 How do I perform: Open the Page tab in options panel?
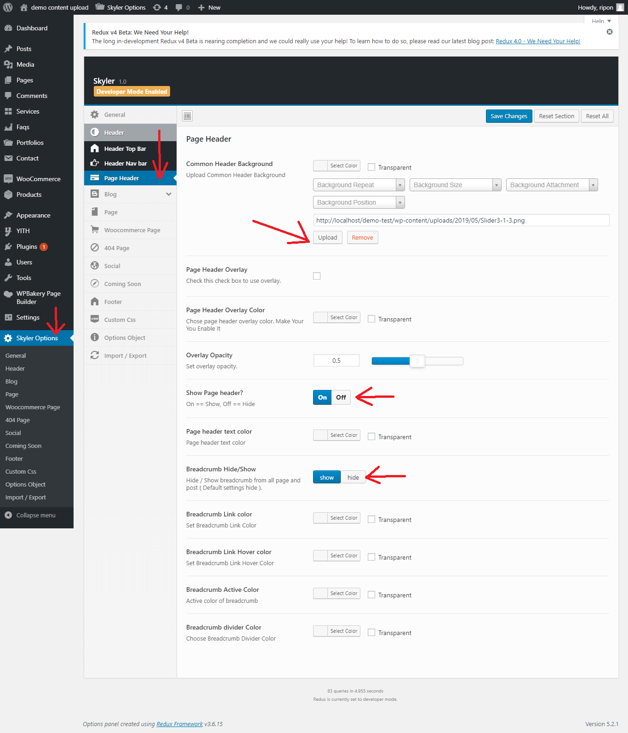click(x=130, y=212)
